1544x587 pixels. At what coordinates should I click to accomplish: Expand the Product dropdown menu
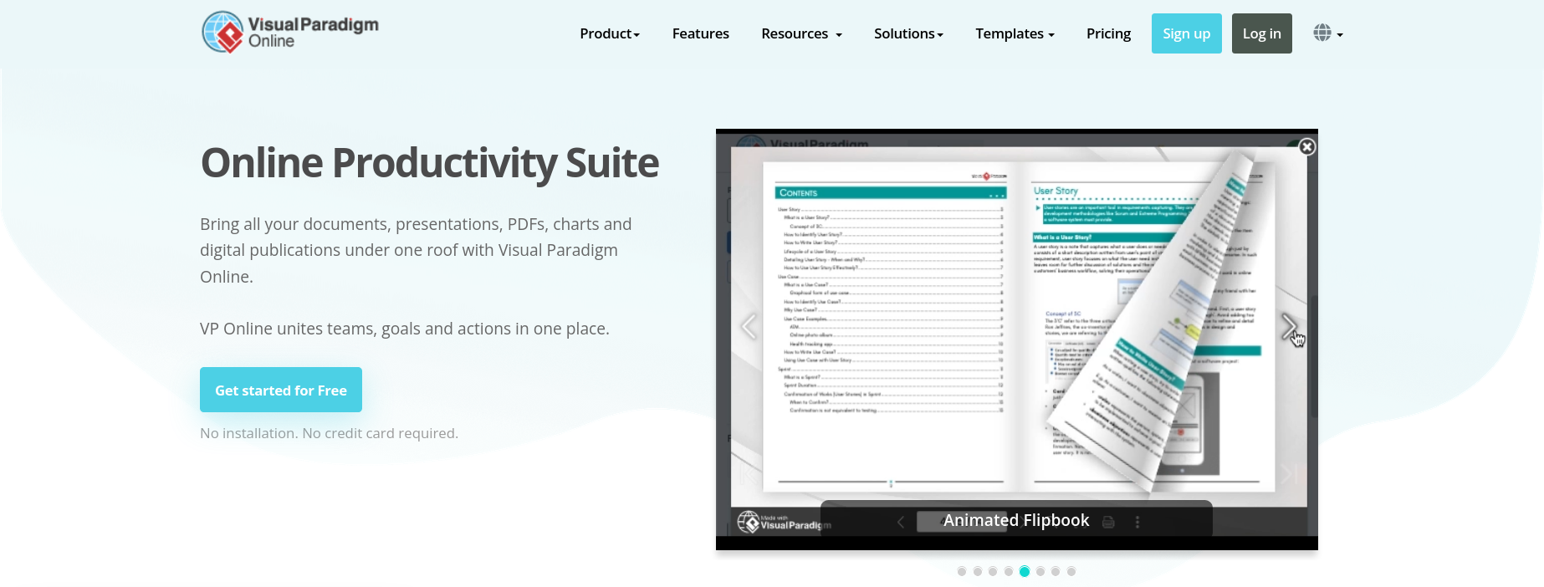(610, 33)
